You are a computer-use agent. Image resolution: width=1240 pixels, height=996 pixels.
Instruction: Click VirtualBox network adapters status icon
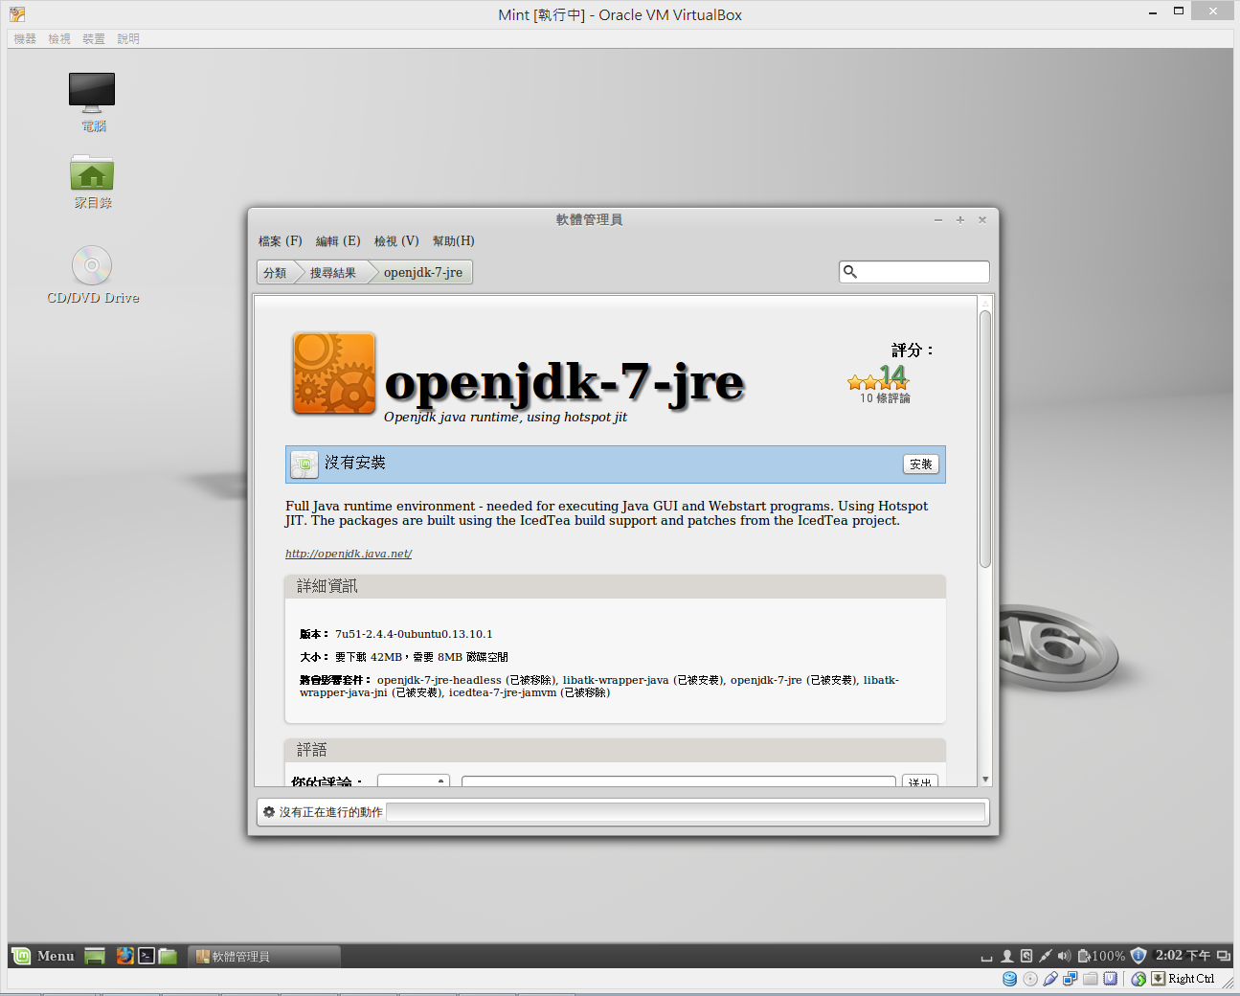[1071, 979]
